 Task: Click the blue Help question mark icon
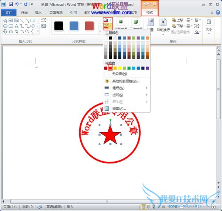click(x=218, y=13)
